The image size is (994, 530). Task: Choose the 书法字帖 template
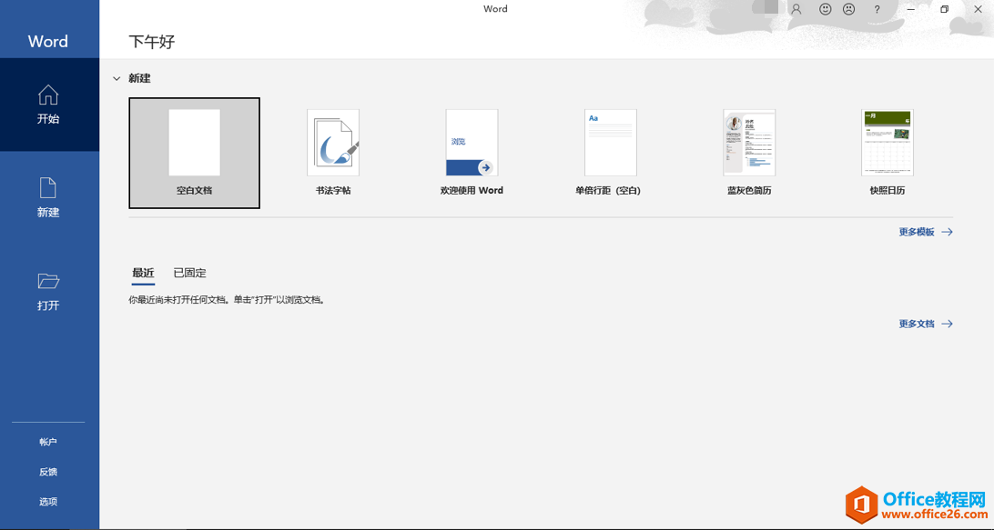click(333, 144)
